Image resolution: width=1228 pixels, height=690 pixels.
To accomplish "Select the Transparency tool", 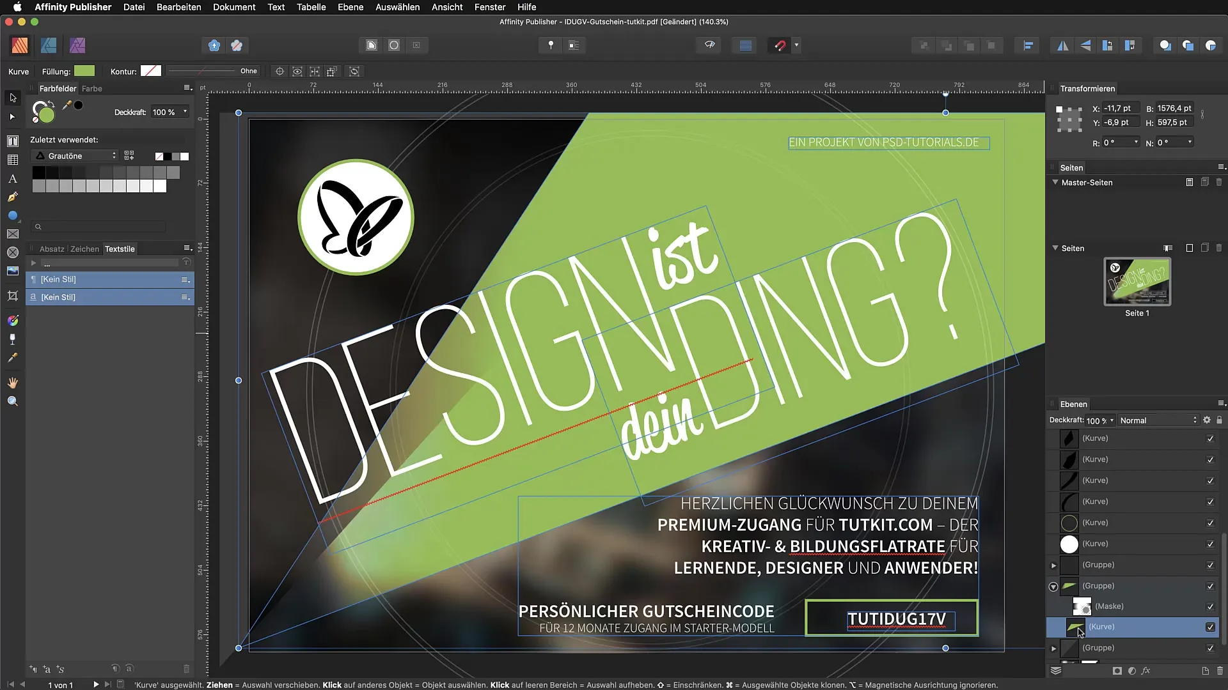I will point(13,339).
